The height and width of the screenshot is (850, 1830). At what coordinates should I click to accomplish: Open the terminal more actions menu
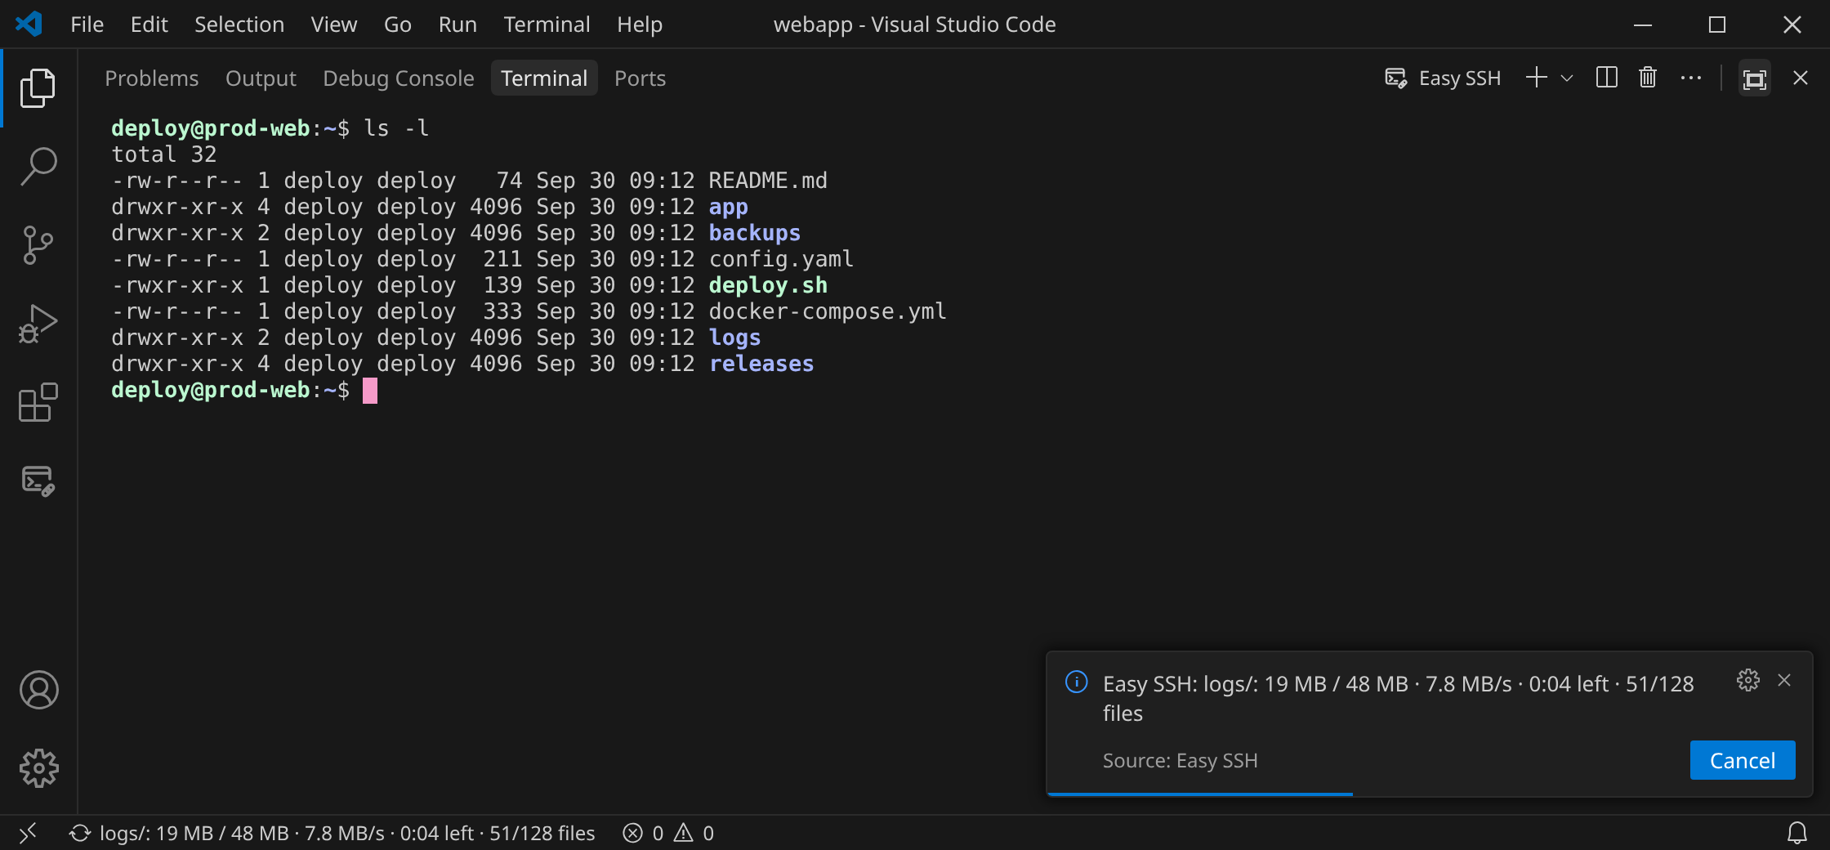point(1691,78)
